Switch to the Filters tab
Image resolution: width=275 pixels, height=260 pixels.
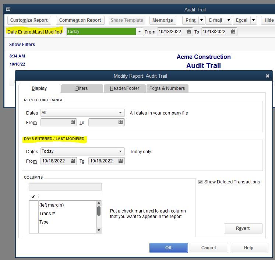[82, 88]
